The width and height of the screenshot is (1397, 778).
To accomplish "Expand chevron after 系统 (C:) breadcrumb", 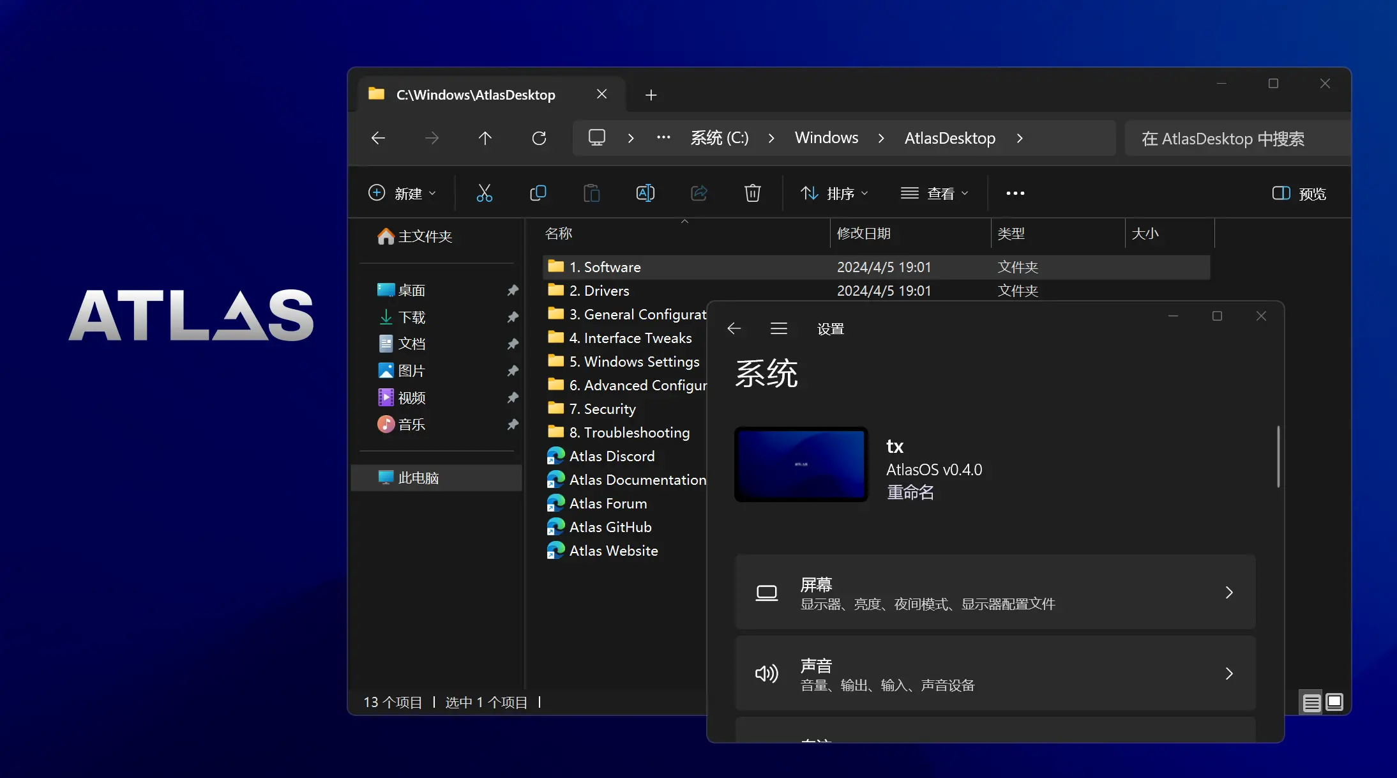I will pyautogui.click(x=771, y=138).
